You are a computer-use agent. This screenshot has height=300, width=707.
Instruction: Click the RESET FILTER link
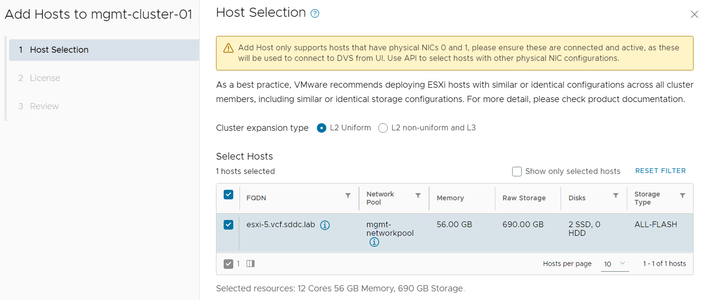tap(660, 171)
